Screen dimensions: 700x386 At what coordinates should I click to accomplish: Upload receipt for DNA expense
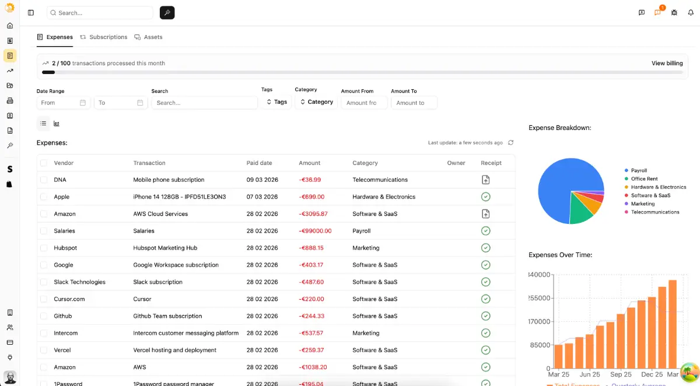pyautogui.click(x=485, y=180)
